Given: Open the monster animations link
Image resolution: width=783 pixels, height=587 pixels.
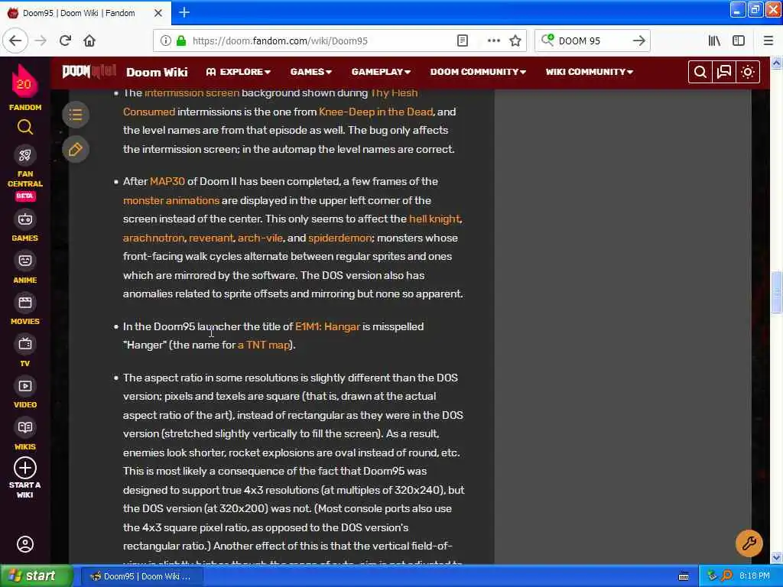Looking at the screenshot, I should (x=171, y=201).
